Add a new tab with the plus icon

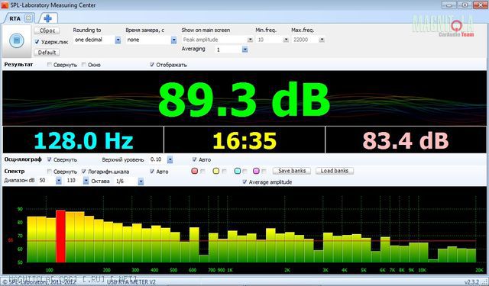[47, 18]
